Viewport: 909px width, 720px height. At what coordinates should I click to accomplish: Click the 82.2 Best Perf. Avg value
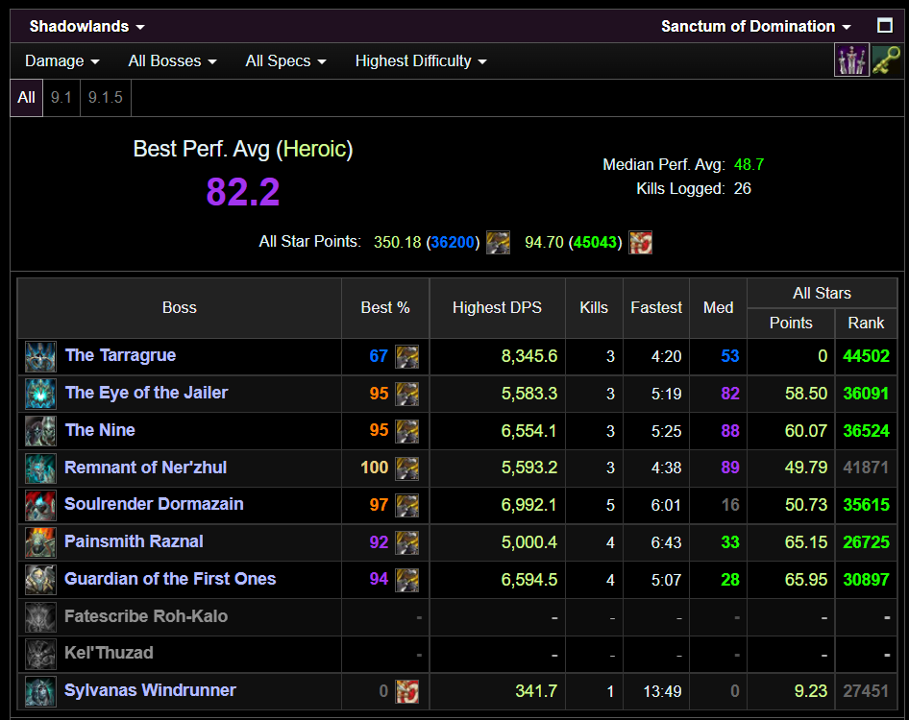pos(243,192)
